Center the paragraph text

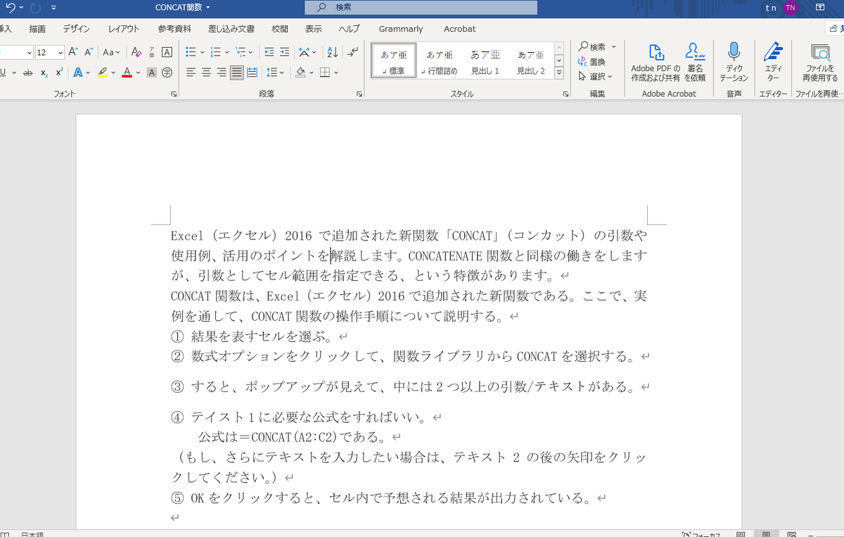click(x=206, y=72)
